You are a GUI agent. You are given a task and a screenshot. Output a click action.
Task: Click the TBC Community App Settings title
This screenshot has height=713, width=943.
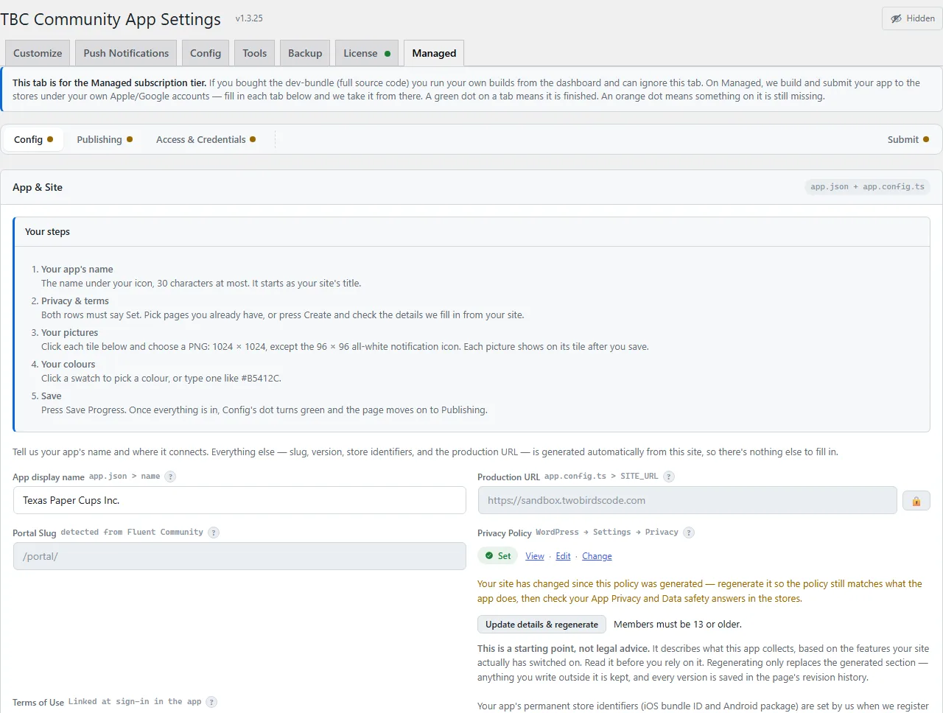point(111,19)
